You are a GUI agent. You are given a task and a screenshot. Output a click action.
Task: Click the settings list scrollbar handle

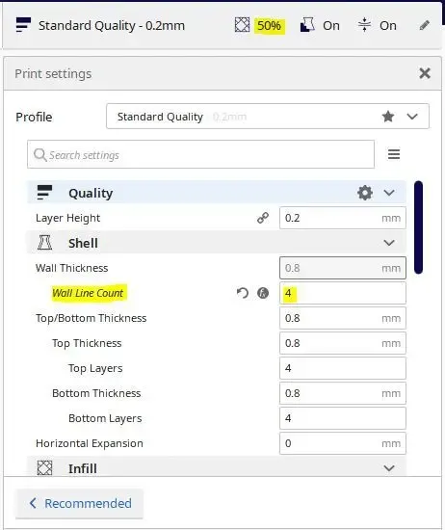[x=418, y=227]
